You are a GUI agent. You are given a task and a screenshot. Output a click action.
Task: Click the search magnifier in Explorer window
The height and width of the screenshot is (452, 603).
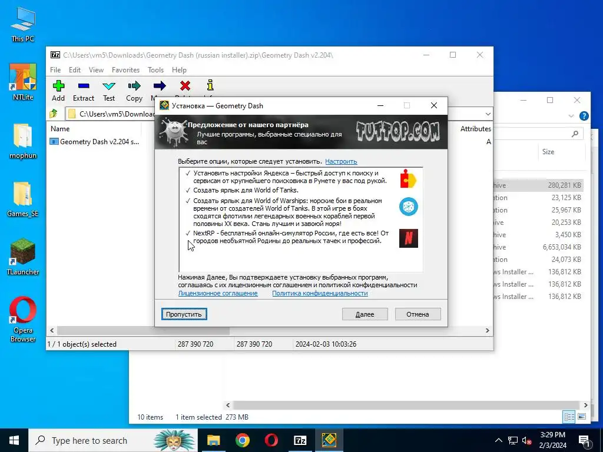point(575,134)
